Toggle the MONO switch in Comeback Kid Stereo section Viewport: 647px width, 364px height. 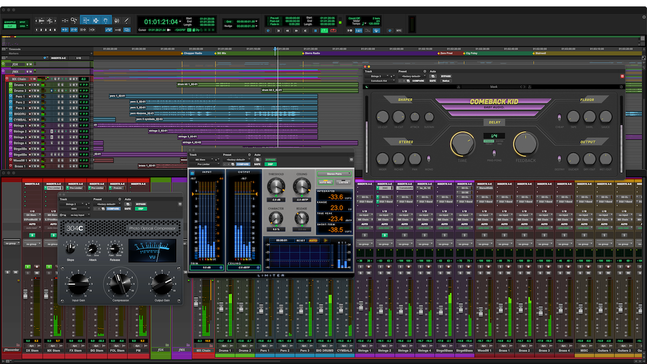click(429, 157)
